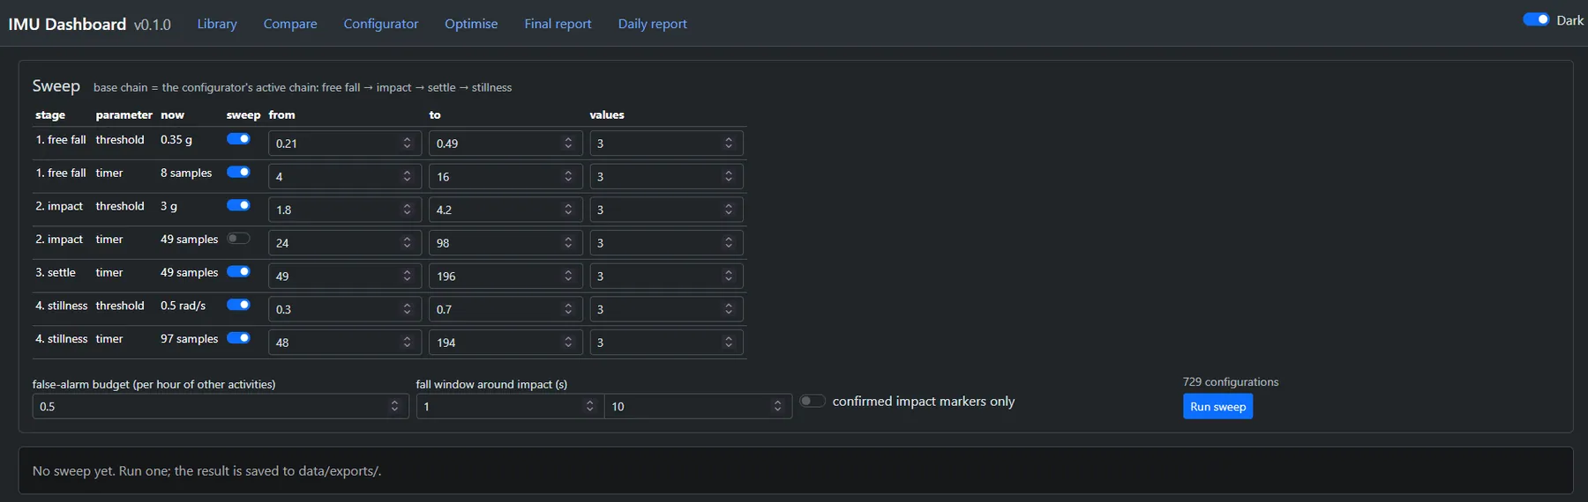Click stepper arrows on settle timer values
1588x502 pixels.
[x=729, y=276]
